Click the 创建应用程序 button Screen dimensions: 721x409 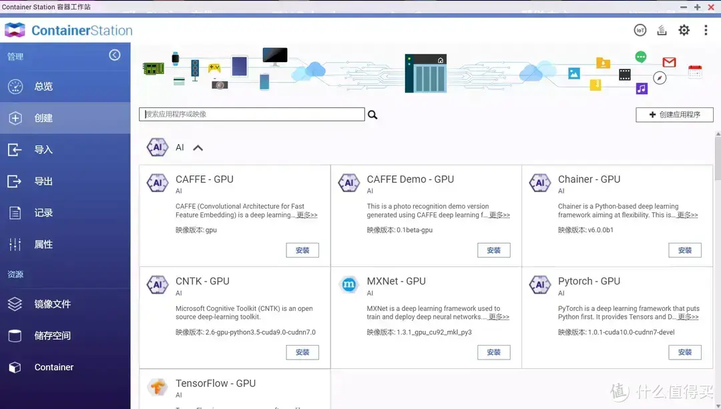coord(674,115)
